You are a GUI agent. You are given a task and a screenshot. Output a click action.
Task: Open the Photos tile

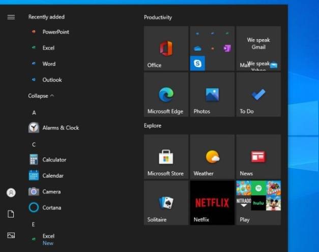click(212, 94)
